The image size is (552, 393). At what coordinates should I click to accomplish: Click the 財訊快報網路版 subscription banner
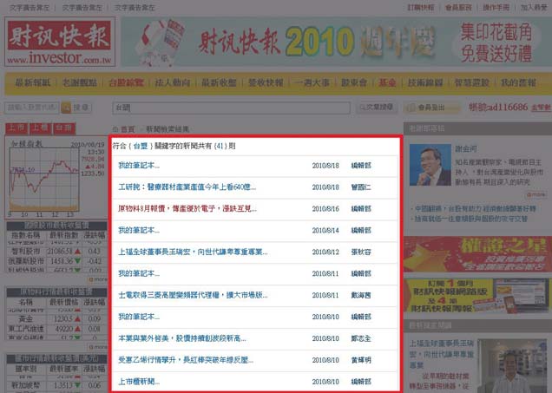click(477, 296)
